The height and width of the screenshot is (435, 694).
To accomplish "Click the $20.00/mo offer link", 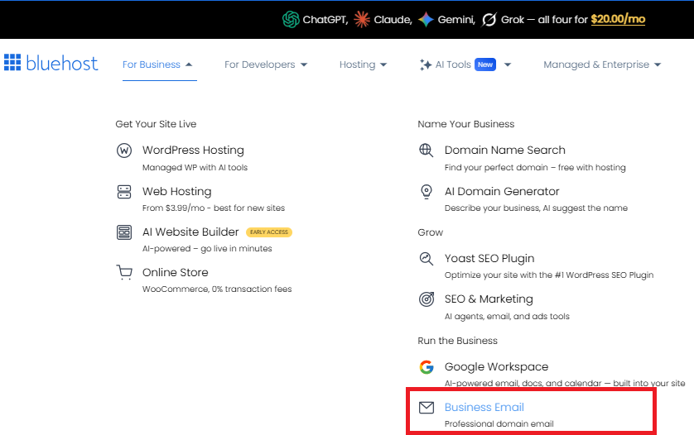I will (x=618, y=19).
